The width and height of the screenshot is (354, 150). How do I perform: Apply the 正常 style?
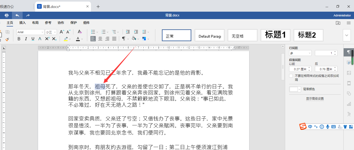tap(177, 35)
